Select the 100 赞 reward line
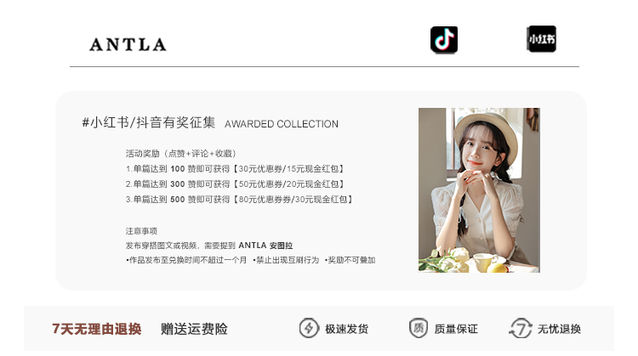The height and width of the screenshot is (356, 638). coord(235,168)
